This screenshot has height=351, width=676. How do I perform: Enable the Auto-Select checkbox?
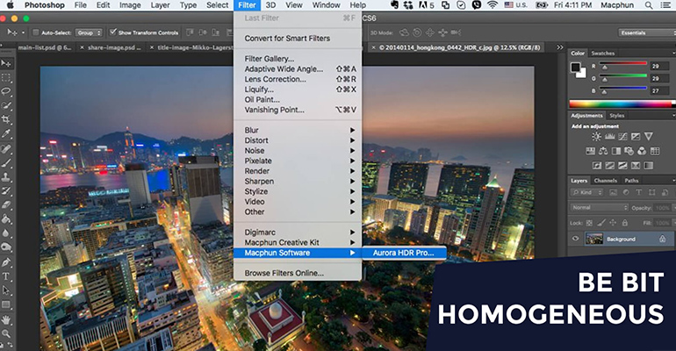[36, 32]
